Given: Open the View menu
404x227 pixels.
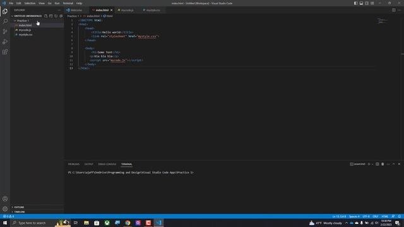Looking at the screenshot, I should tap(42, 3).
